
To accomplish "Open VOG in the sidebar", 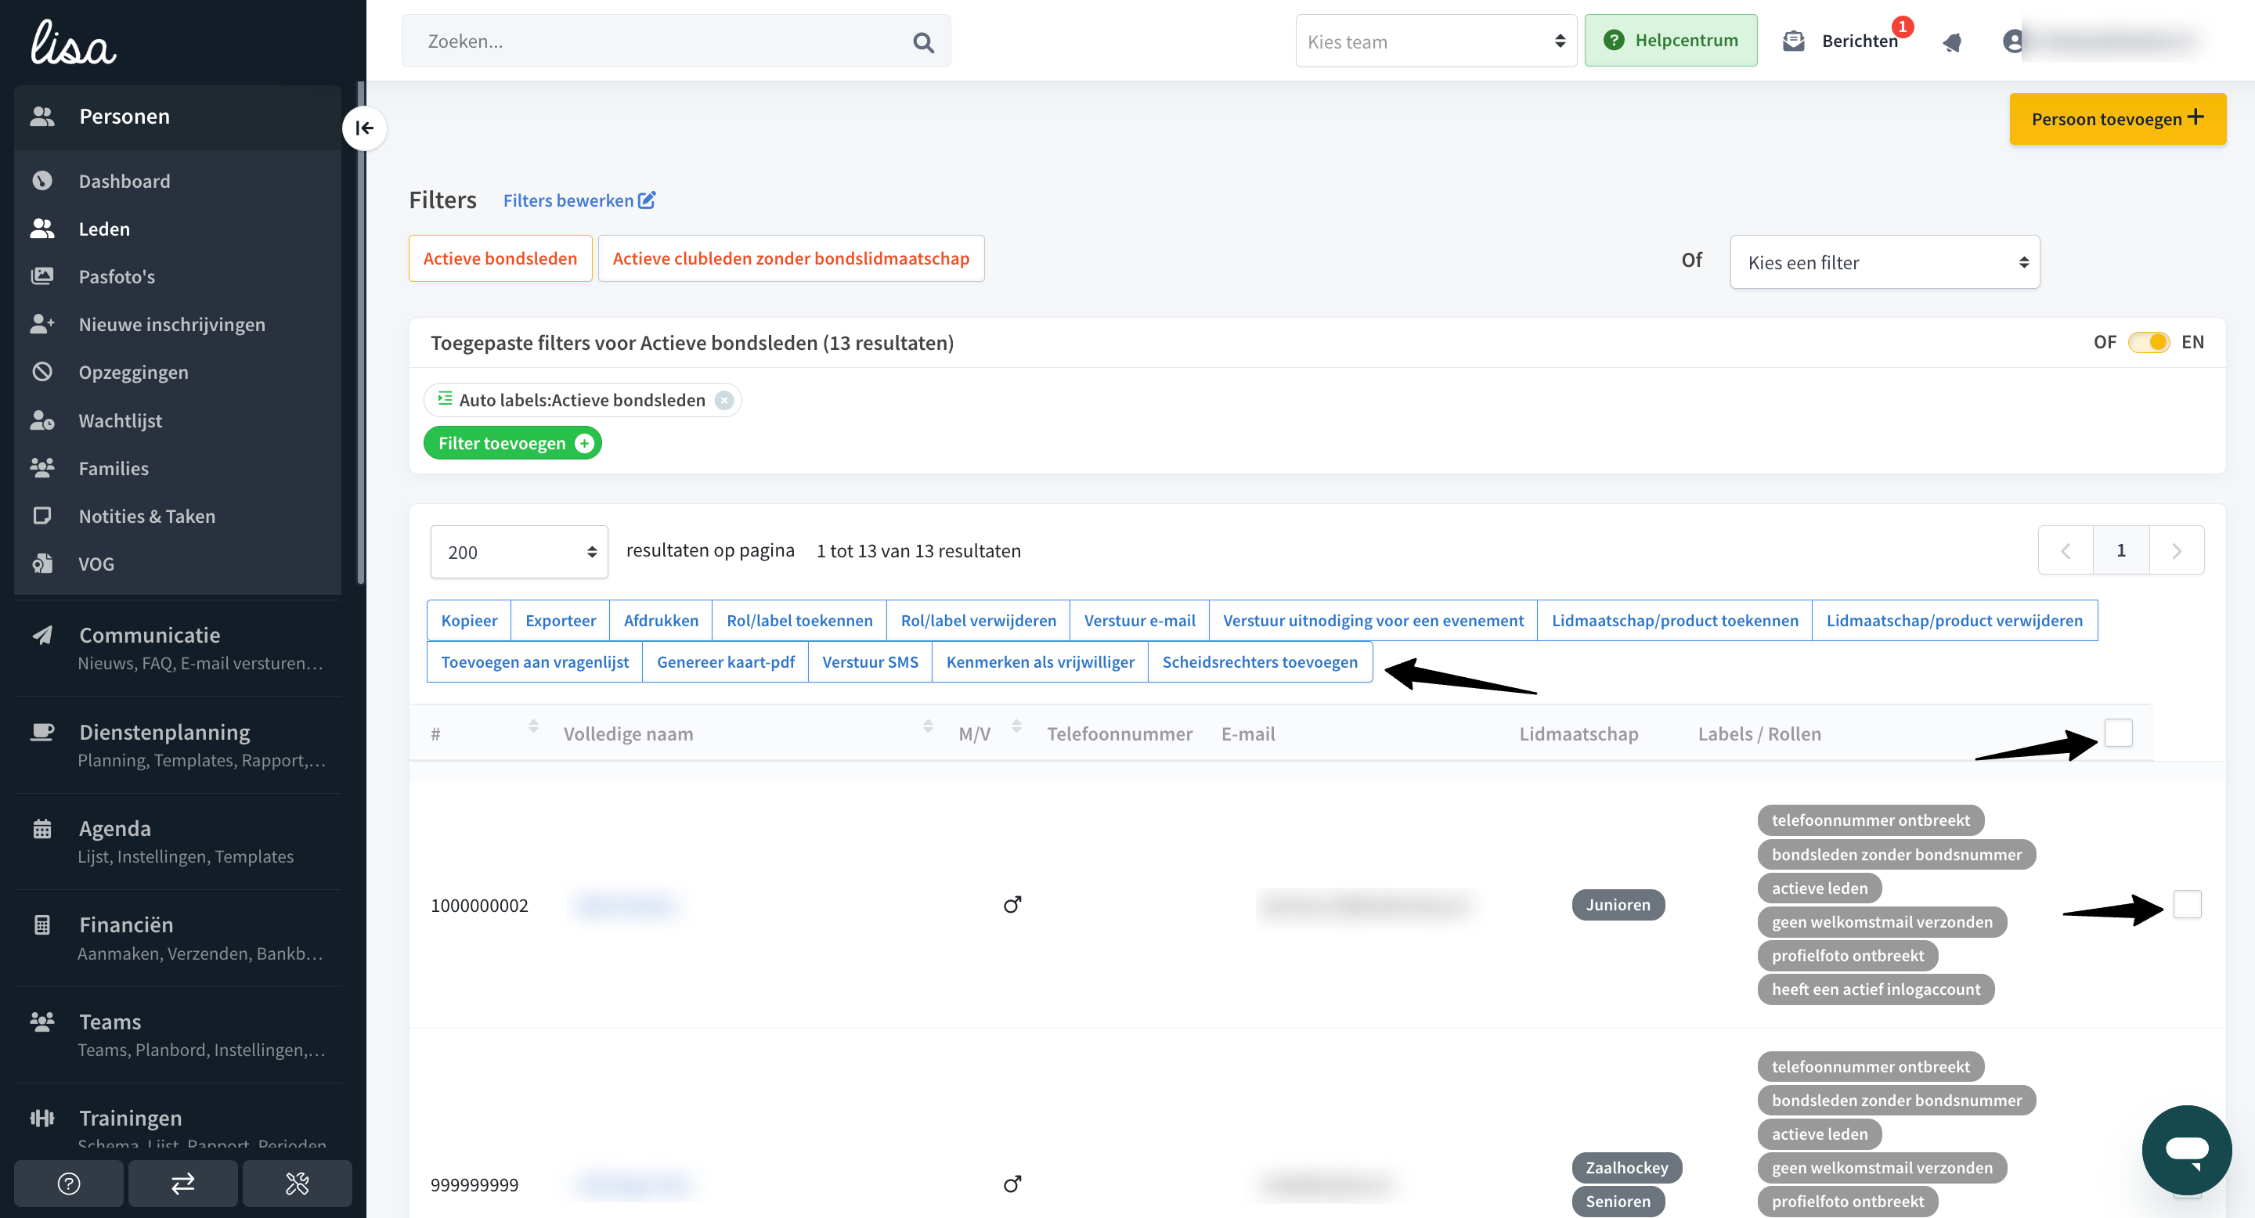I will click(x=177, y=564).
